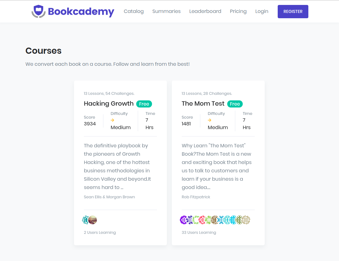
Task: Open the Catalog menu item
Action: click(133, 11)
